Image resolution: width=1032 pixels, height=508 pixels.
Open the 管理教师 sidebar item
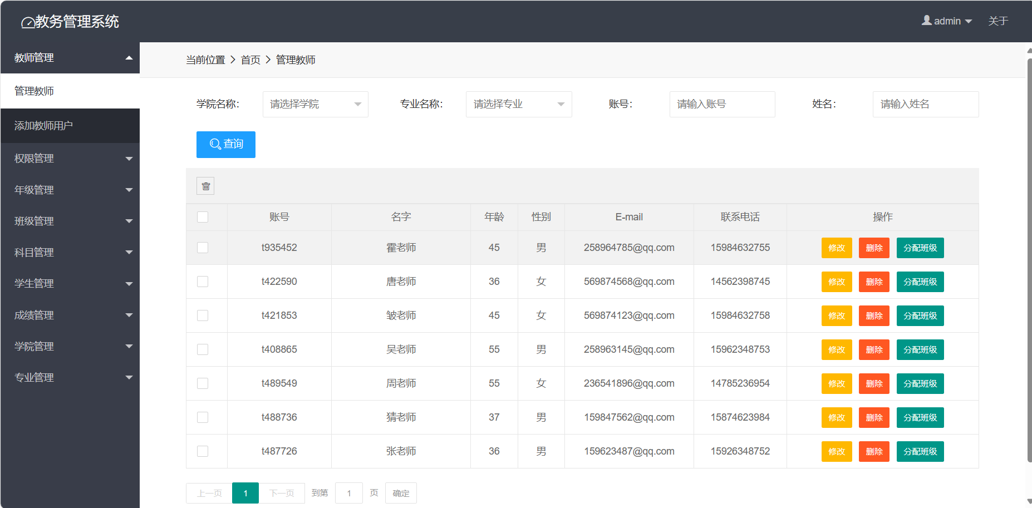pos(70,91)
